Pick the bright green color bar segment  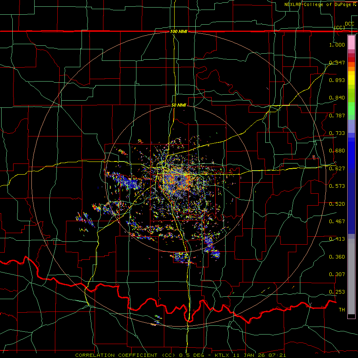[351, 109]
